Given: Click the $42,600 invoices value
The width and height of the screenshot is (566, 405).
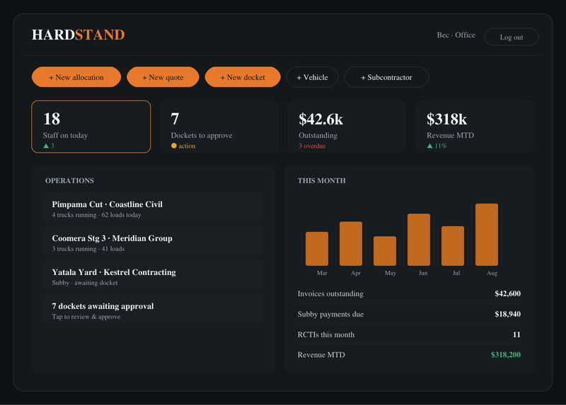Looking at the screenshot, I should pos(507,293).
